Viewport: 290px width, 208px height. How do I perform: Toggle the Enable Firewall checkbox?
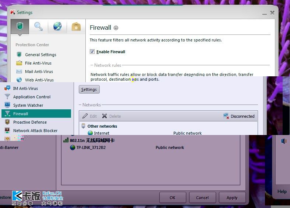(x=92, y=52)
